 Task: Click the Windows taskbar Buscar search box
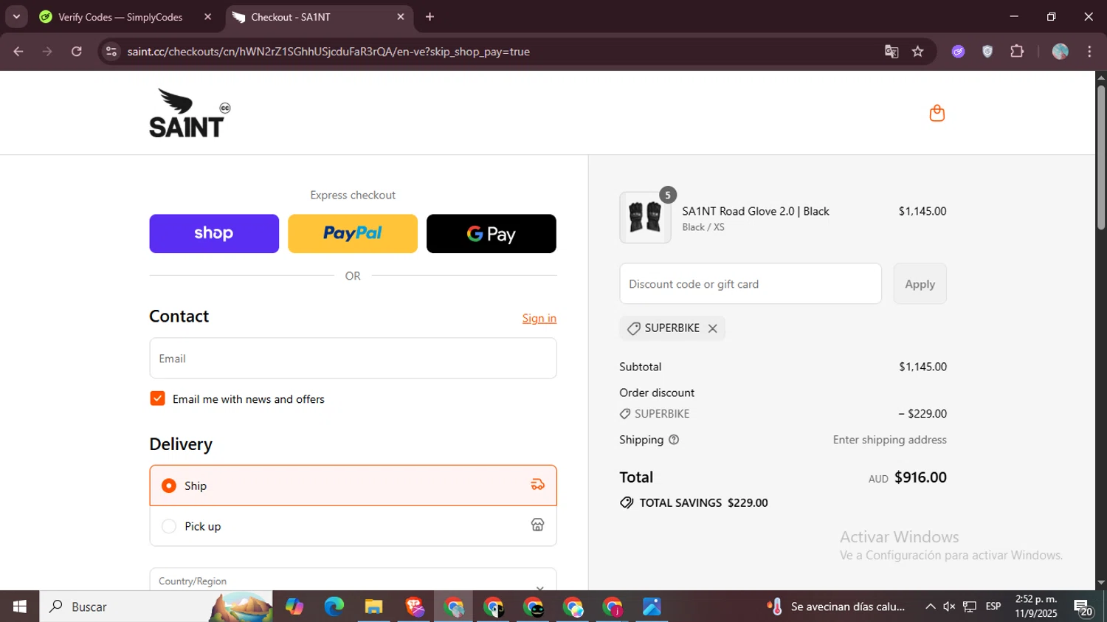click(x=156, y=607)
